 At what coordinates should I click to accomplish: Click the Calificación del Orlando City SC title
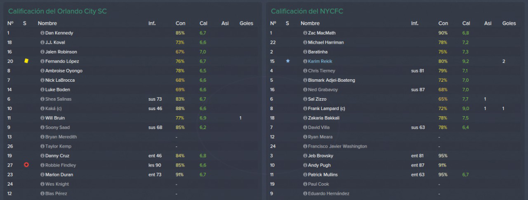tap(58, 11)
